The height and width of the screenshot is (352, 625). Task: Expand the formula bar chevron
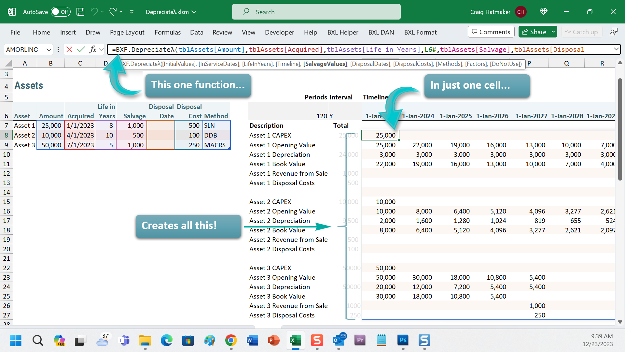coord(616,49)
